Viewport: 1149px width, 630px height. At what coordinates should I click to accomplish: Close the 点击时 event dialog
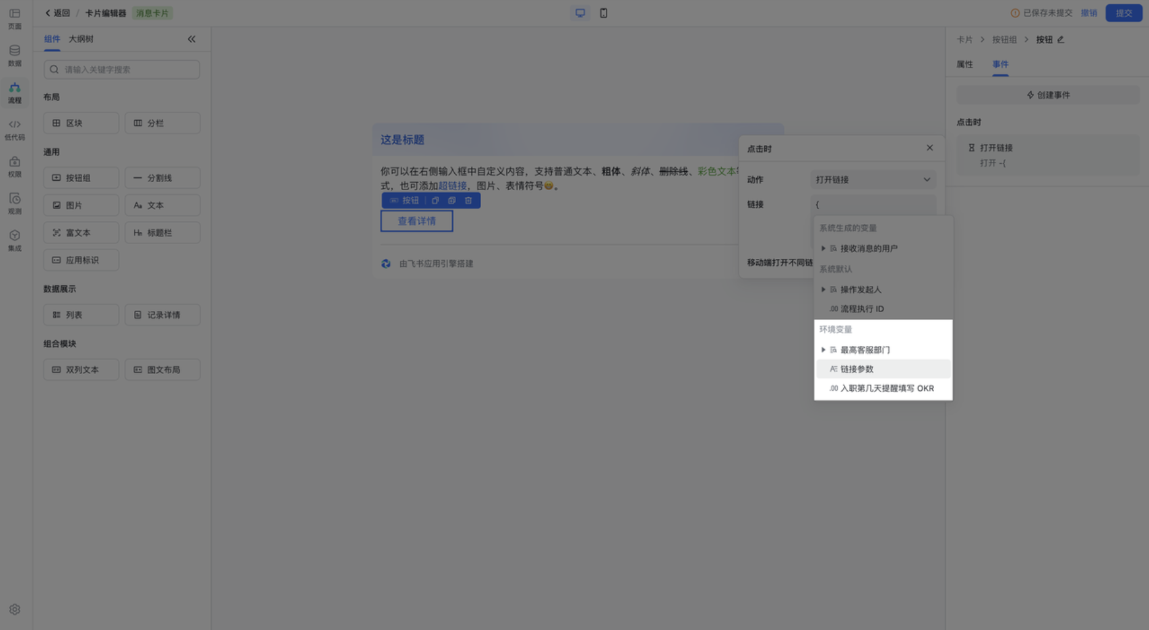[x=930, y=148]
